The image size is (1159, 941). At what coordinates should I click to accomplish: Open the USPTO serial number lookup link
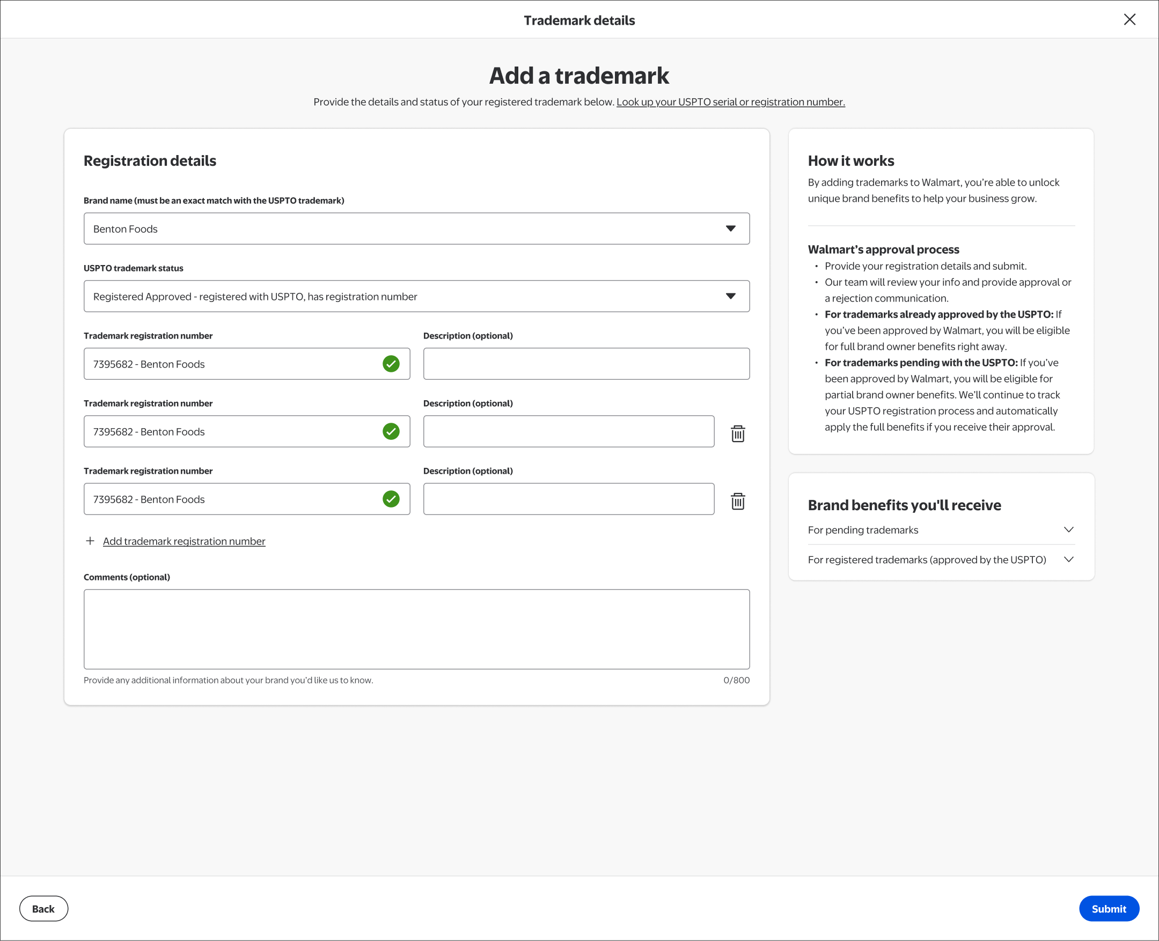pos(730,102)
